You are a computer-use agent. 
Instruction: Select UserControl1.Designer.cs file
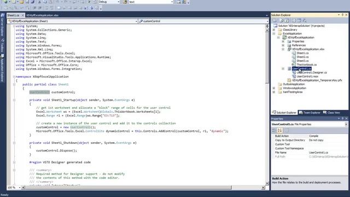pos(312,73)
